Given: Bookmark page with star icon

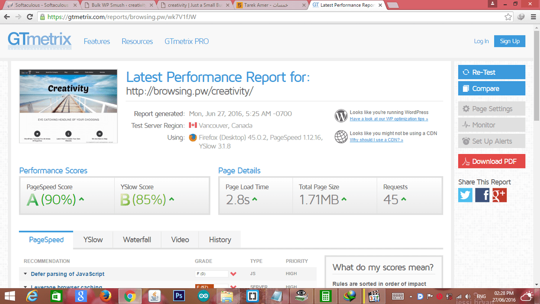Looking at the screenshot, I should click(x=508, y=17).
